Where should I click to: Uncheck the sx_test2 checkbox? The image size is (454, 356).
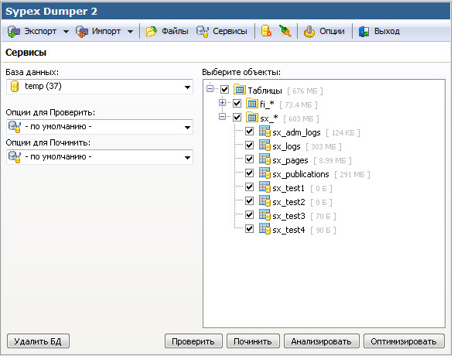tap(249, 200)
